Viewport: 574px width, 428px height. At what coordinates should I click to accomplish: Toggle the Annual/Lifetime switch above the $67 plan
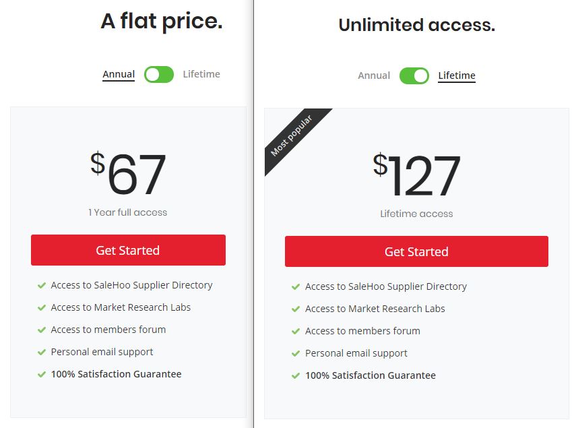click(x=159, y=74)
